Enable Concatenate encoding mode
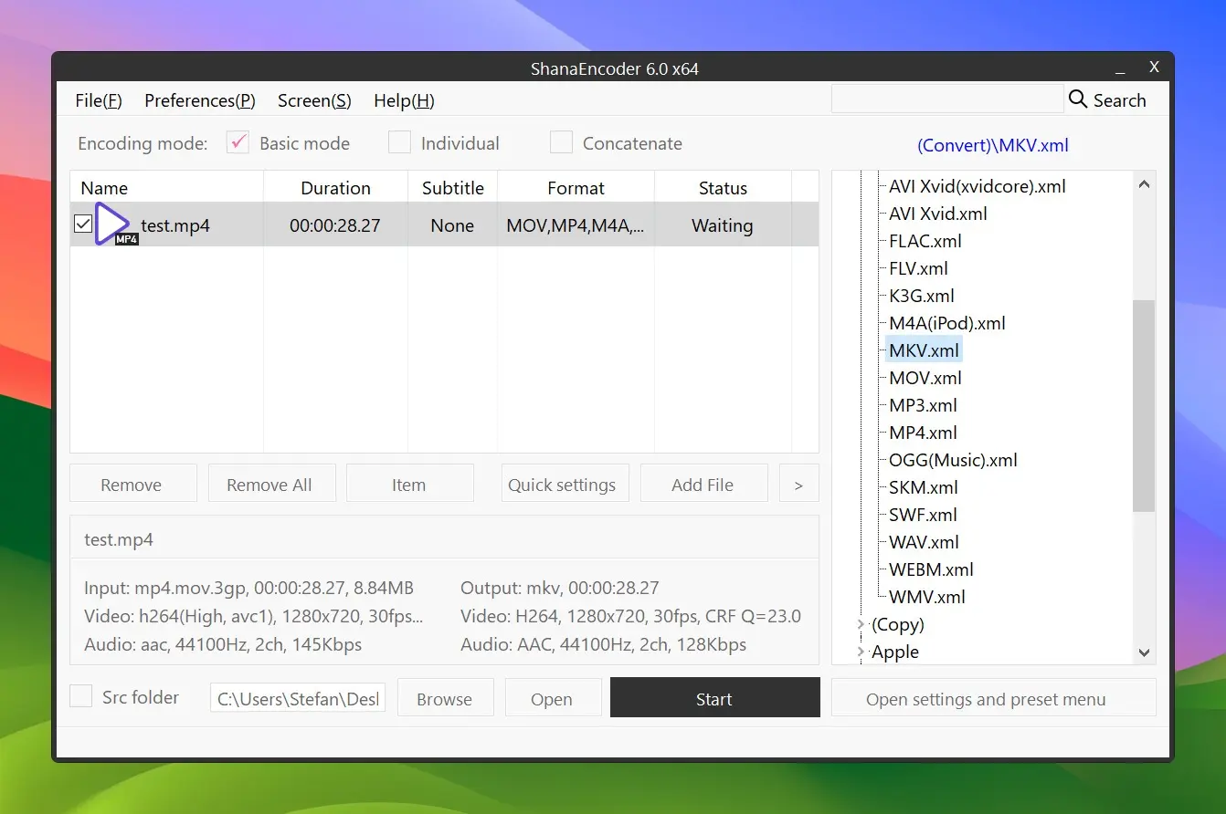 (x=561, y=142)
